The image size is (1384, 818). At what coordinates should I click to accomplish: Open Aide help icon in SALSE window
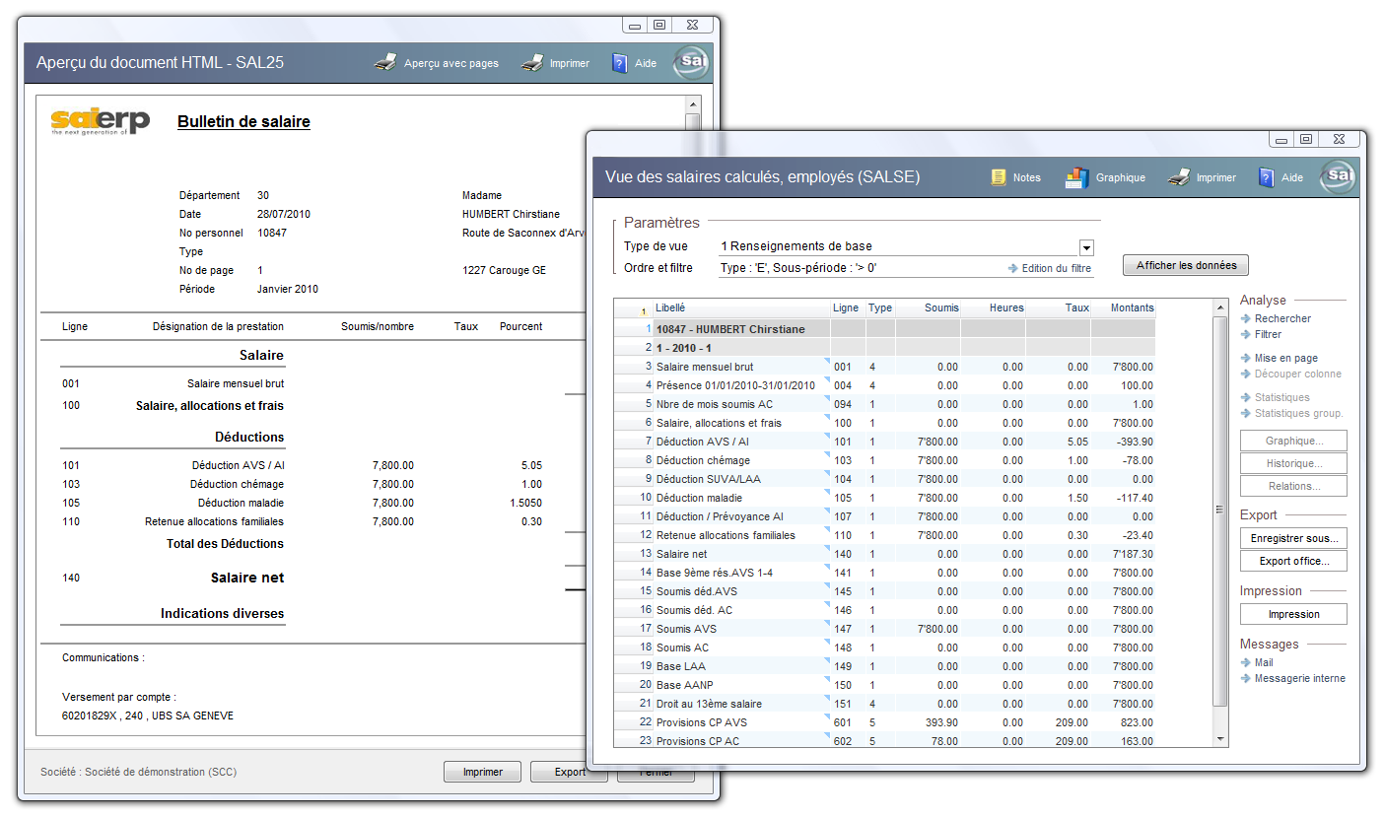click(1267, 177)
